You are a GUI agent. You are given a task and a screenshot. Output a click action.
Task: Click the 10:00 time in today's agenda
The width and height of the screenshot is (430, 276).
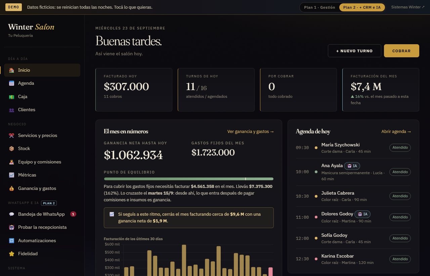click(x=302, y=172)
